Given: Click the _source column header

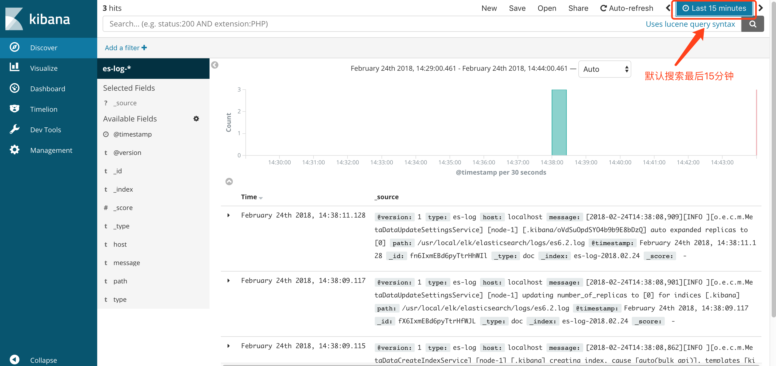Looking at the screenshot, I should (x=386, y=197).
